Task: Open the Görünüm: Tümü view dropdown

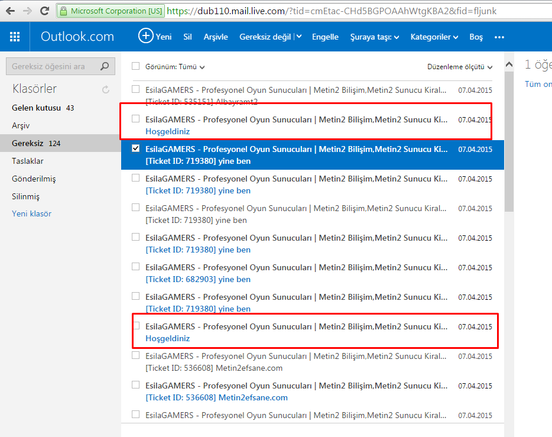Action: (x=175, y=67)
